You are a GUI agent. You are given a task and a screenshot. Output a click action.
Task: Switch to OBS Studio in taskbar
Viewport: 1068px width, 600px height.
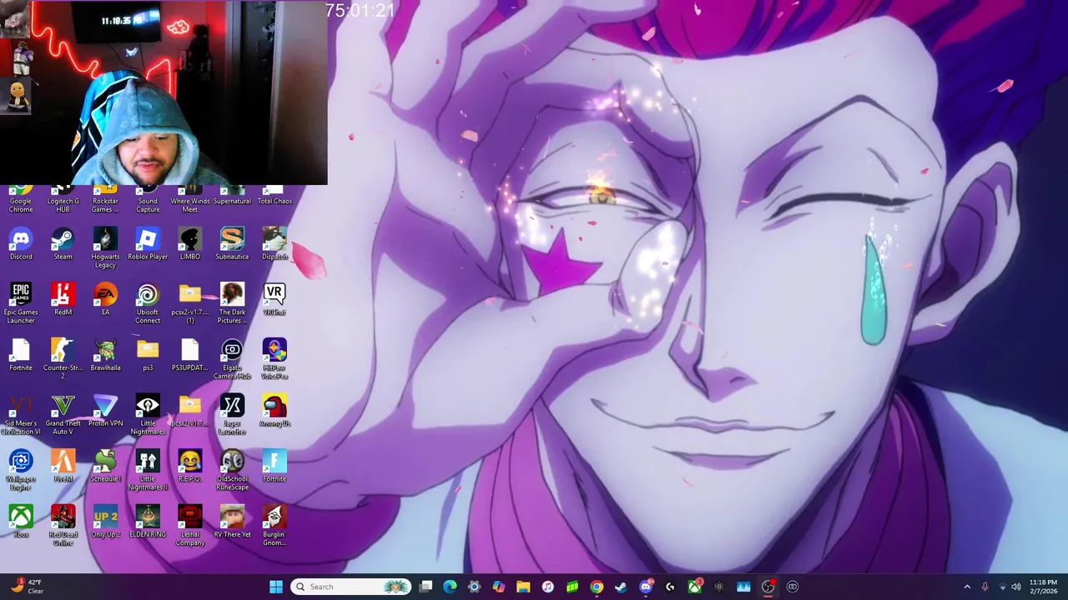point(768,587)
